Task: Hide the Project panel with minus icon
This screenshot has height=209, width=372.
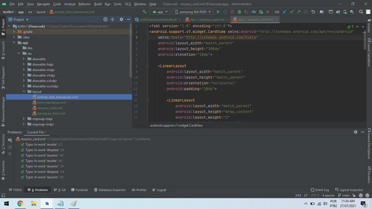Action: [x=129, y=19]
